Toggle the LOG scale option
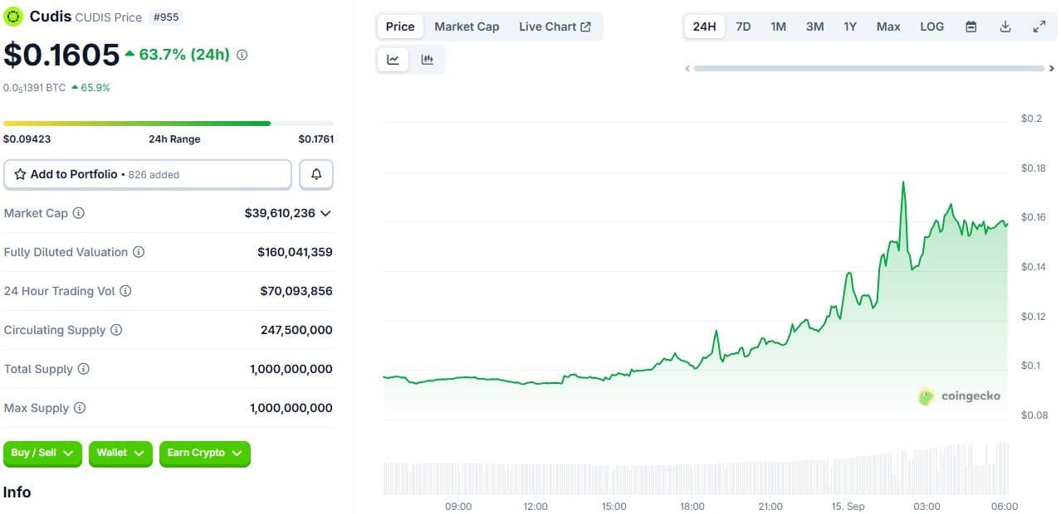1061x514 pixels. point(931,27)
